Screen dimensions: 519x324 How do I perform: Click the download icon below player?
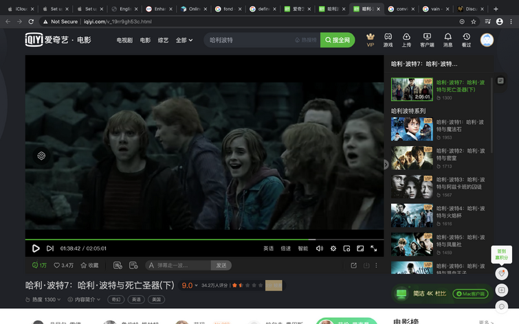(x=366, y=265)
